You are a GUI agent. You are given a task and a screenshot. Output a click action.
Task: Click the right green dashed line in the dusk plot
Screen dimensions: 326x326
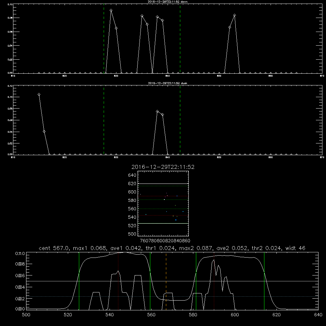180,120
